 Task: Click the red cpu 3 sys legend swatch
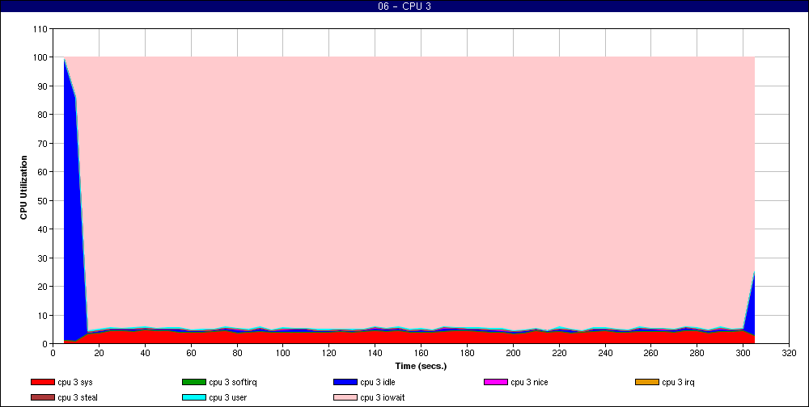[42, 382]
